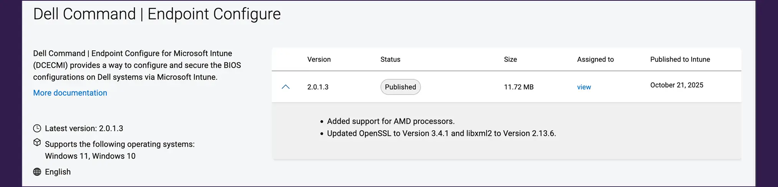778x187 pixels.
Task: Select the 2.0.1.3 version number in table
Action: pos(318,87)
